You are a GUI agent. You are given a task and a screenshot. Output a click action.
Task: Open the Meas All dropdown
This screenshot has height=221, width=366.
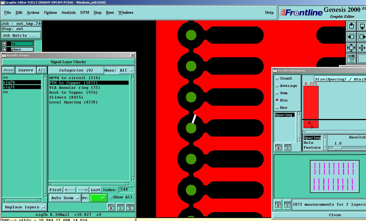(x=127, y=70)
